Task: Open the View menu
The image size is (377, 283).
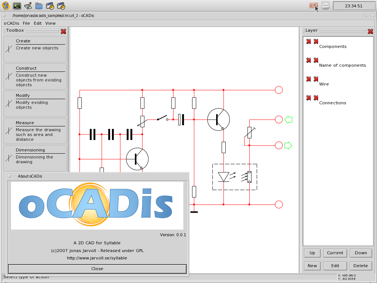Action: (50, 23)
